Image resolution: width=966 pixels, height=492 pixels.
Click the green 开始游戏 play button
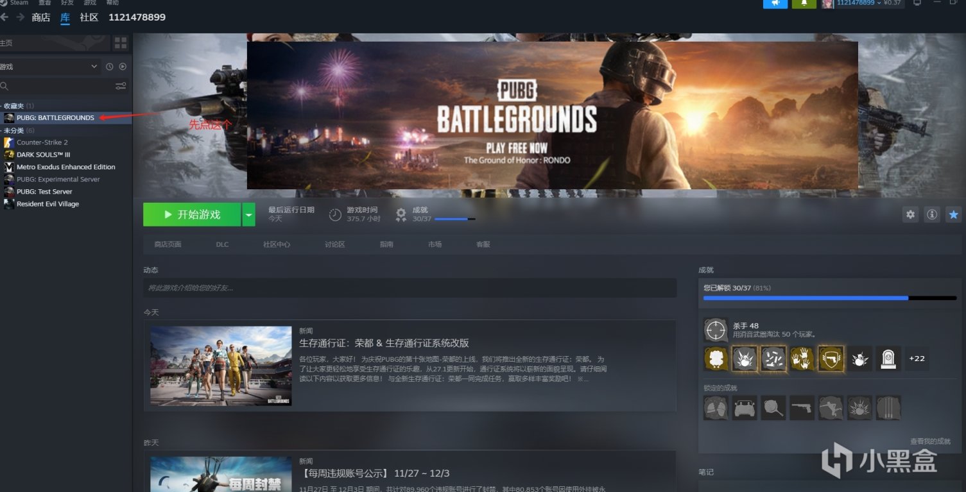(192, 214)
